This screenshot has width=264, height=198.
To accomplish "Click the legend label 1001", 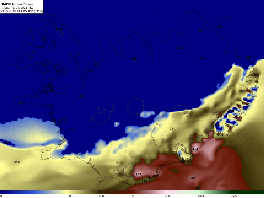I will pos(201,196).
